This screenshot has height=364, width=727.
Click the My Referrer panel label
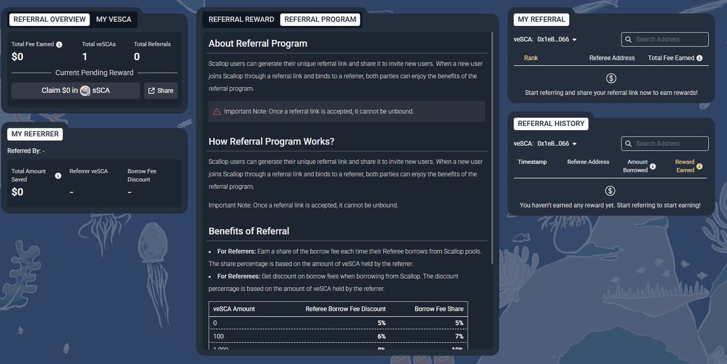[35, 134]
